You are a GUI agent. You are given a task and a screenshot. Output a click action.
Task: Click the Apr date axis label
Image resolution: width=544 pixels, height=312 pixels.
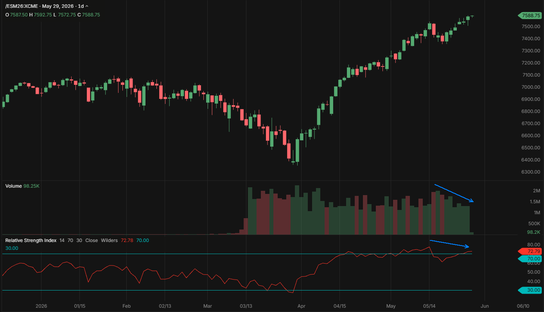tap(301, 306)
